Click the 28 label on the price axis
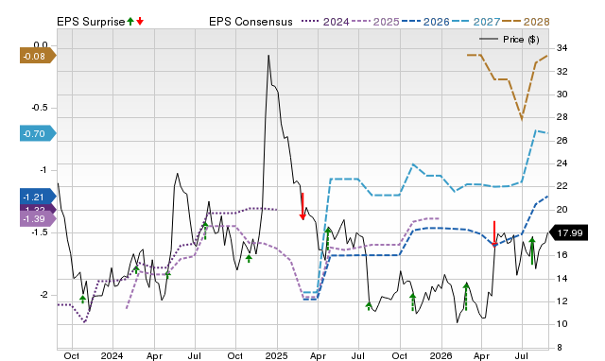Screen dimensions: 605x361 pos(562,117)
